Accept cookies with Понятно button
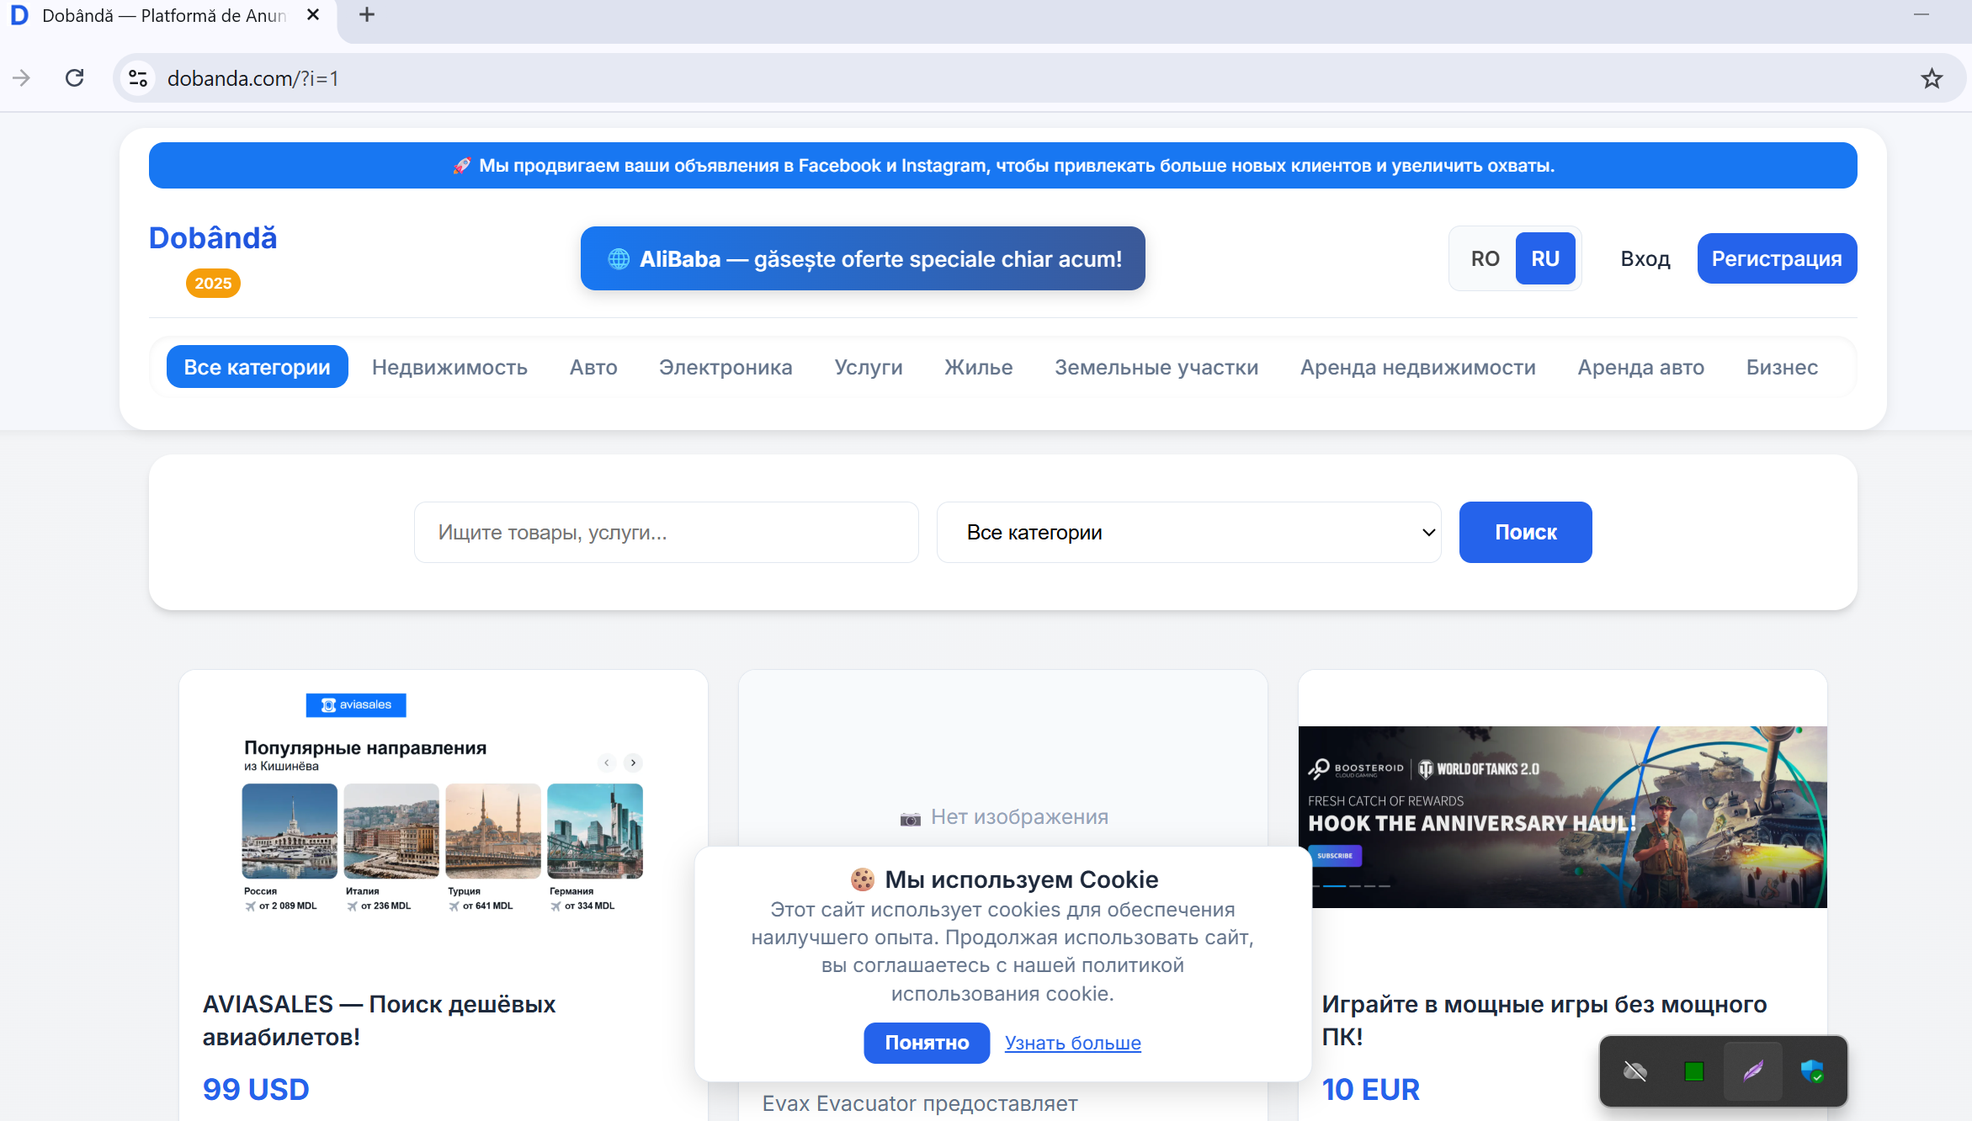 tap(927, 1042)
